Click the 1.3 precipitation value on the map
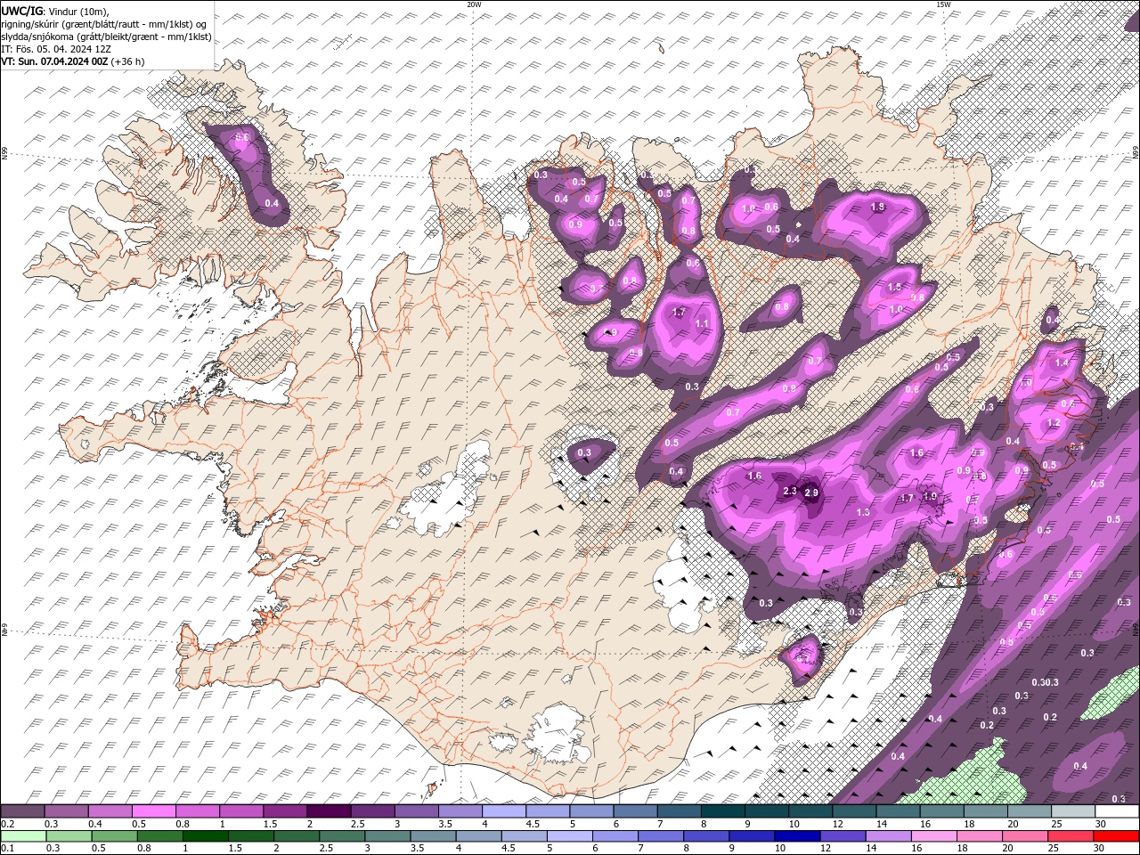This screenshot has width=1140, height=855. tap(862, 512)
